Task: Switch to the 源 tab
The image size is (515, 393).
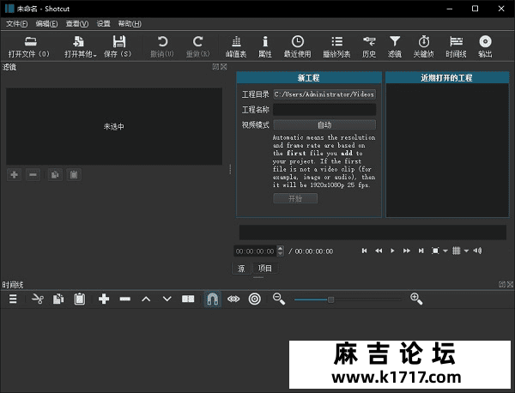Action: click(x=241, y=269)
